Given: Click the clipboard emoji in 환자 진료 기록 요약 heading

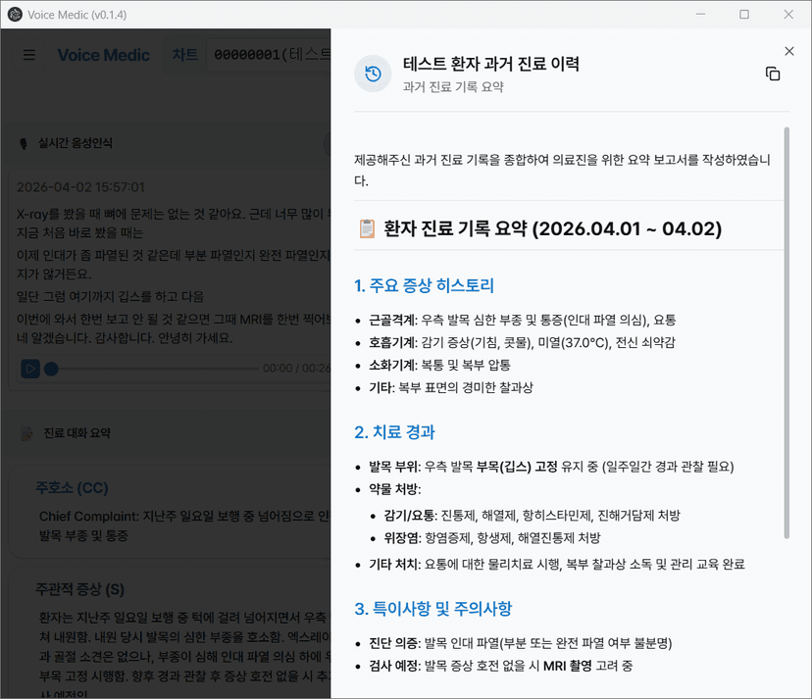Looking at the screenshot, I should tap(367, 229).
